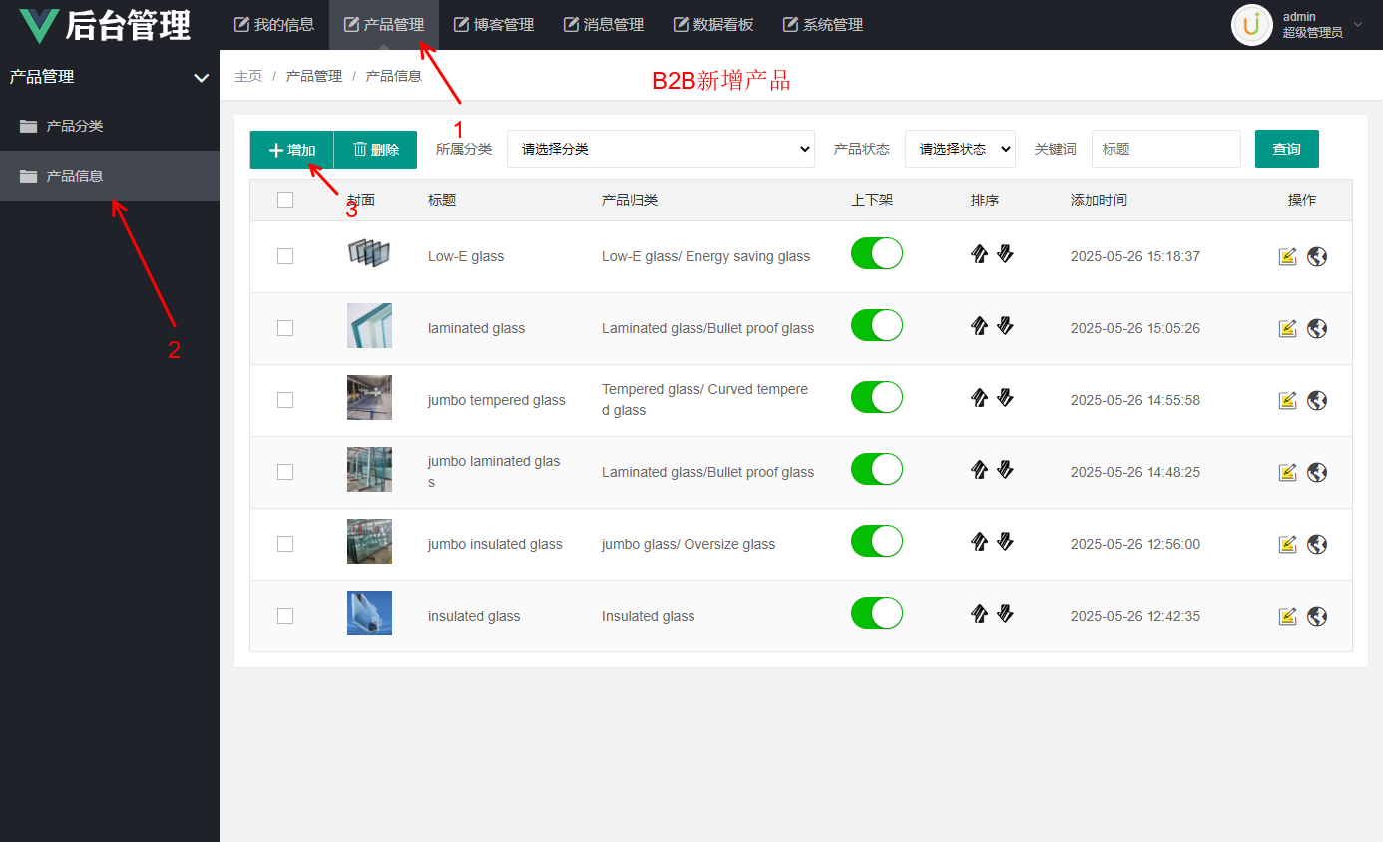
Task: Click the insulated glass cover thumbnail
Action: (x=369, y=613)
